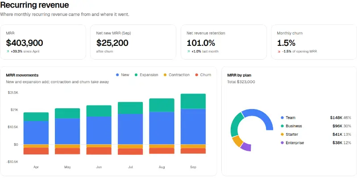Viewport: 357px width, 178px height.
Task: Click the $25,200 net new MRR value
Action: (112, 43)
